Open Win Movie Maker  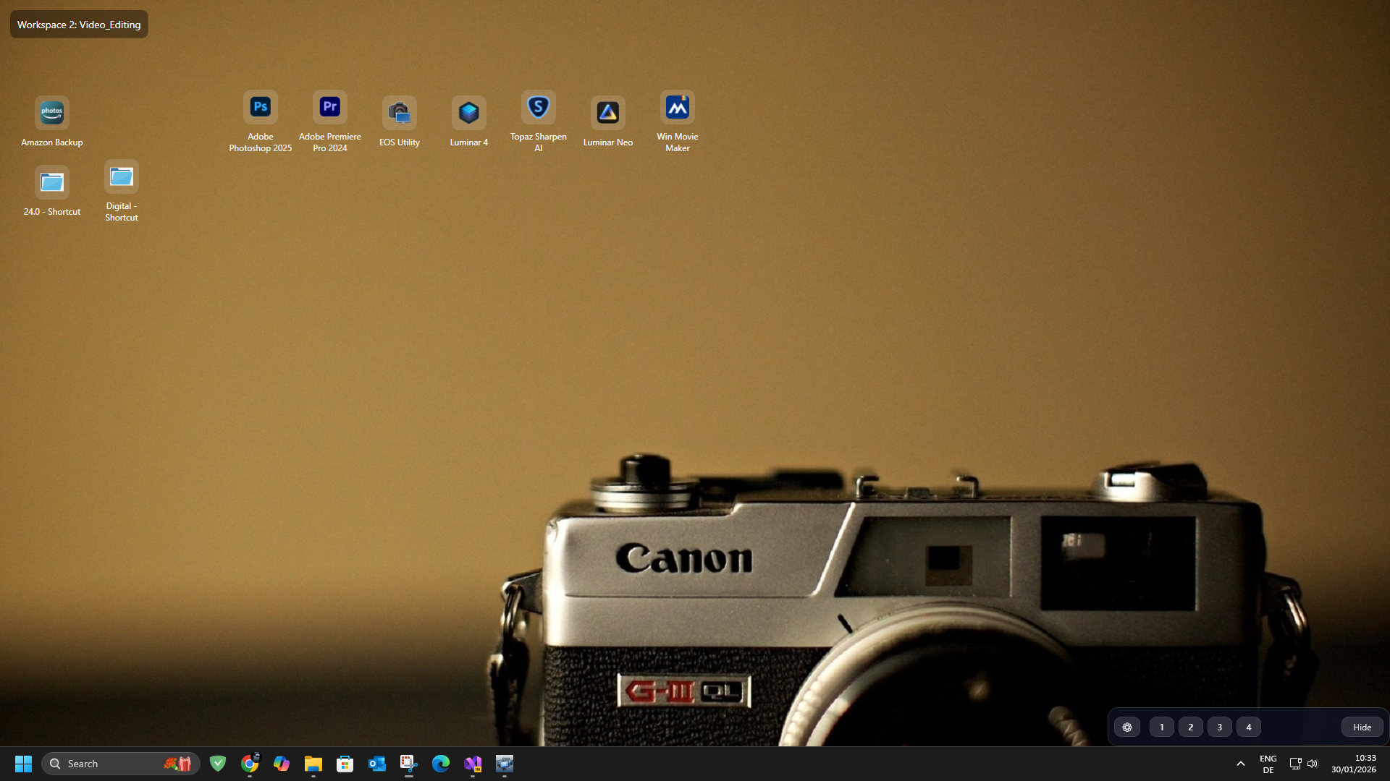[677, 106]
